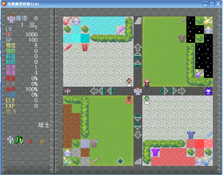Click the large right arrow tile
The image size is (223, 175).
(x=182, y=91)
